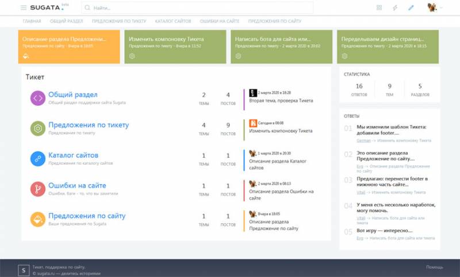460x277 pixels.
Task: Click the avatar dated 2 марта 2020 в 08:13
Action: pos(252,184)
